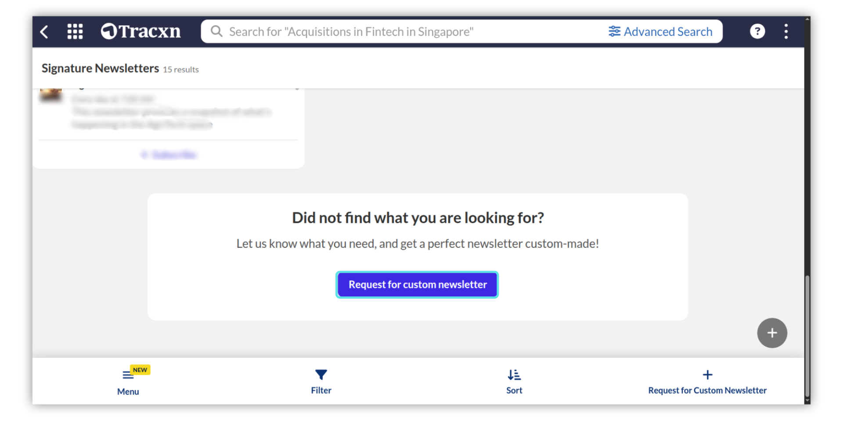Image resolution: width=843 pixels, height=421 pixels.
Task: Click the magnifier search icon
Action: (x=216, y=32)
